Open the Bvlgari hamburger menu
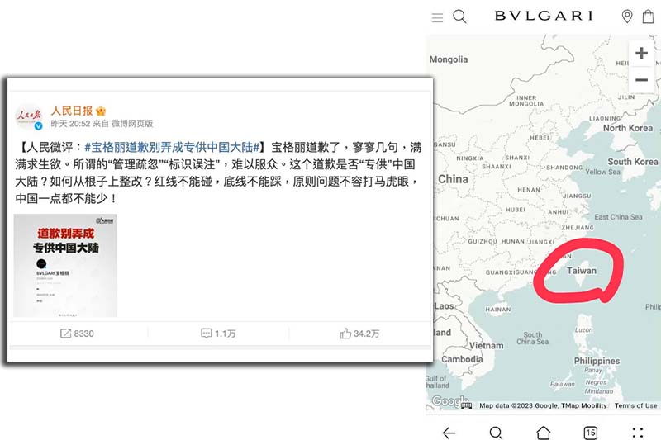Screen dimensions: 661x440 (x=438, y=17)
